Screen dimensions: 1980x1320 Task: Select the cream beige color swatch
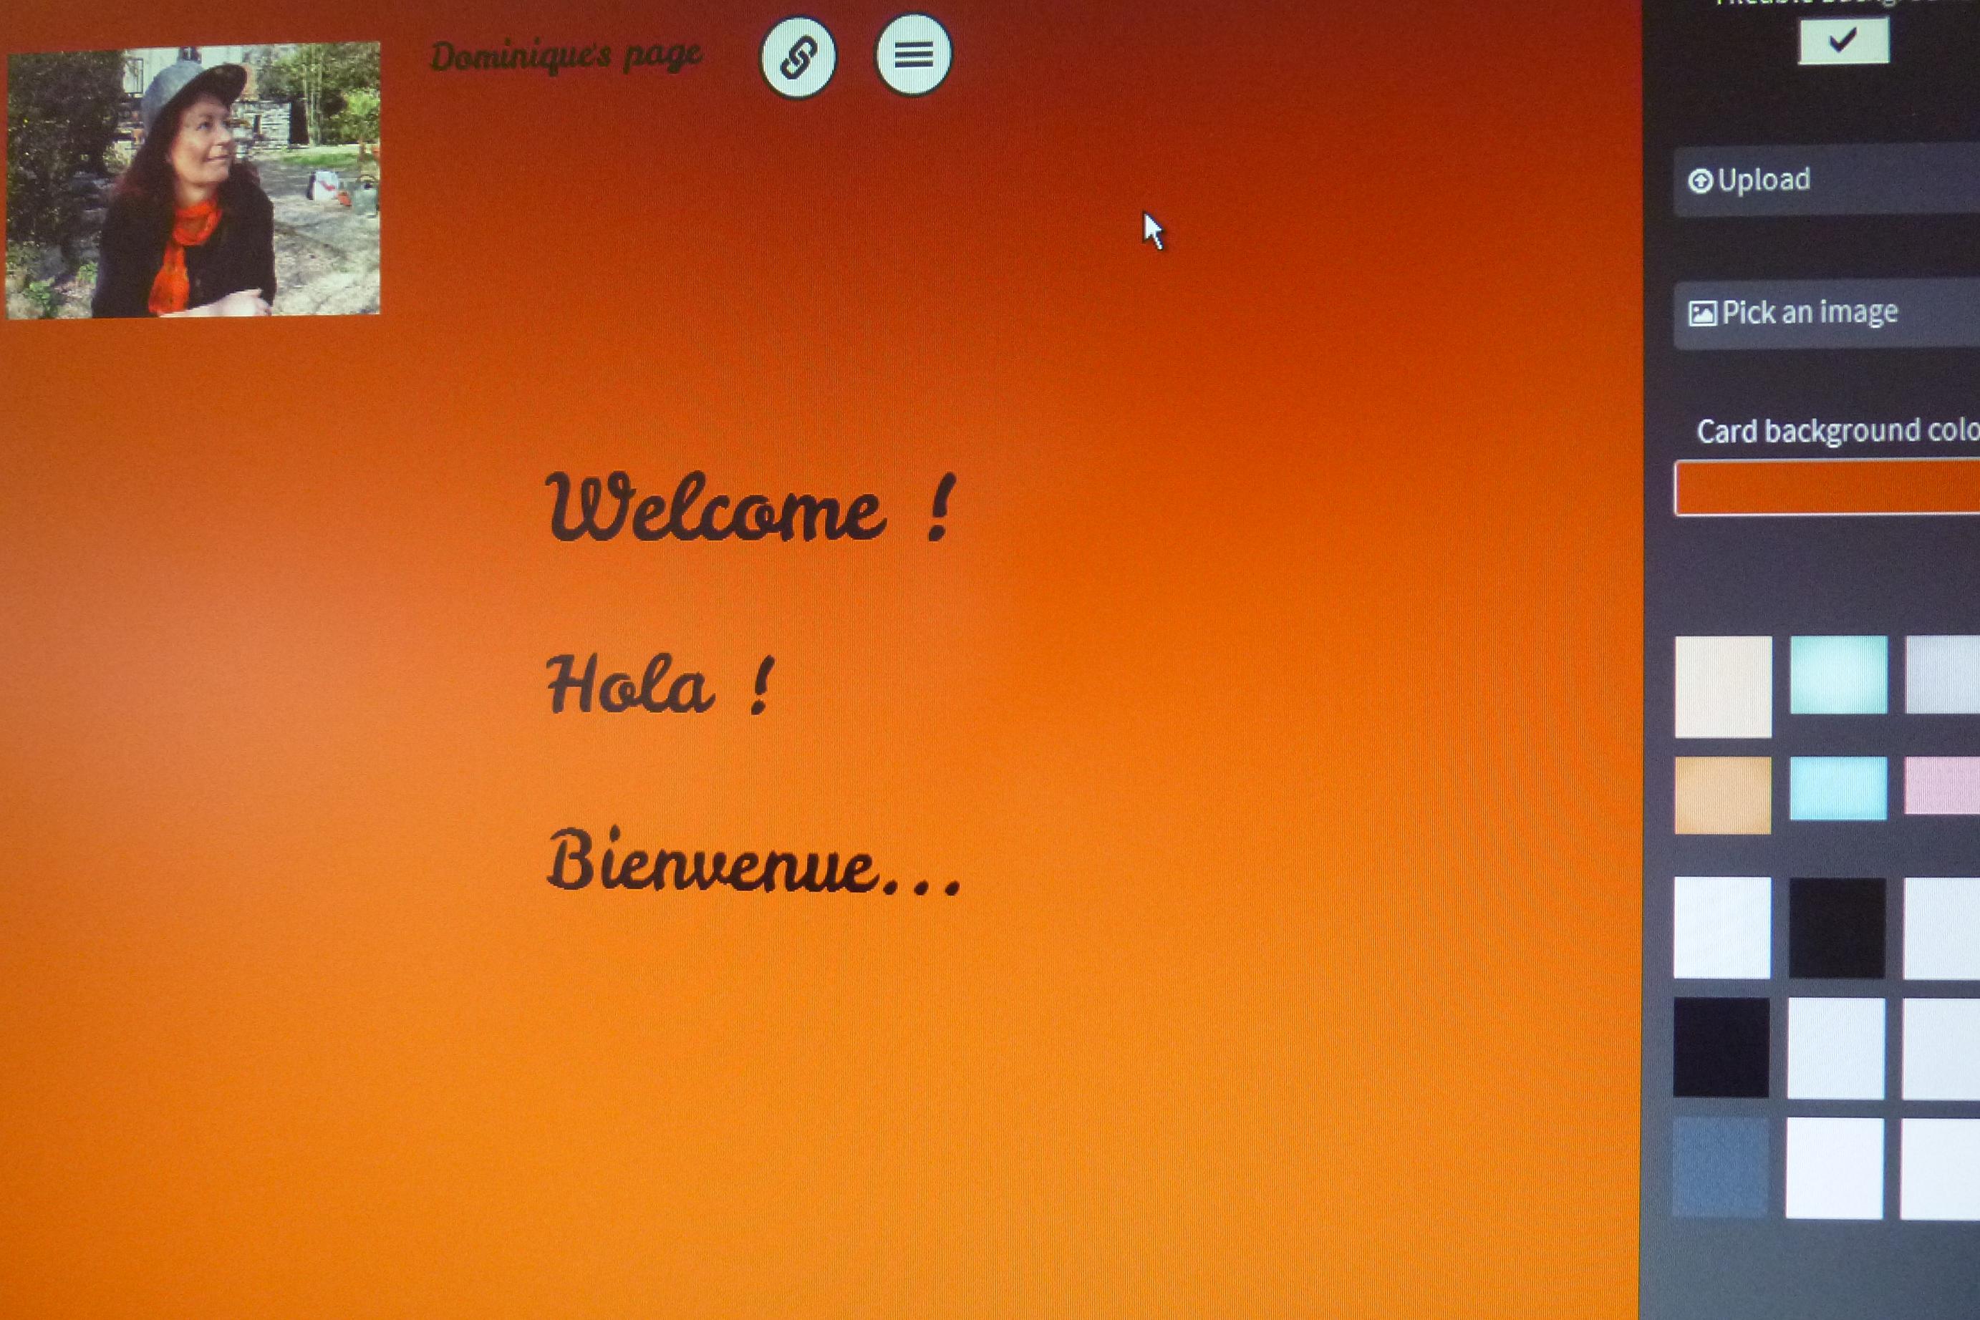click(1723, 686)
